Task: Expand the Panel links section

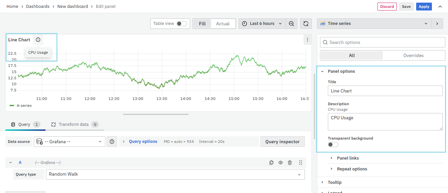Action: tap(348, 158)
